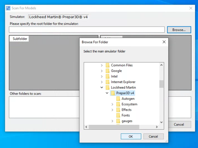Select the Google tree entry
This screenshot has height=148, width=198.
[x=116, y=71]
